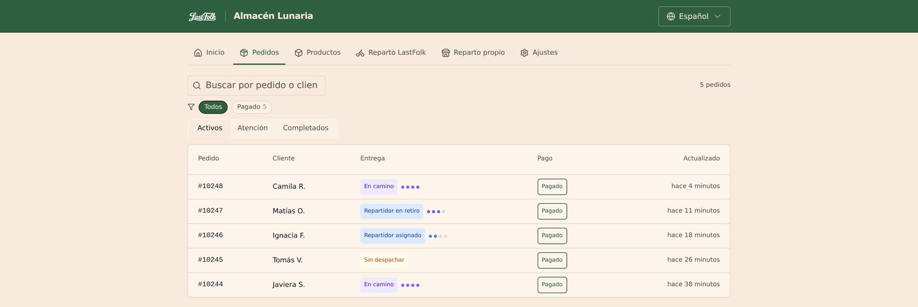
Task: Click the gear icon beside Ajustes
Action: [x=525, y=52]
